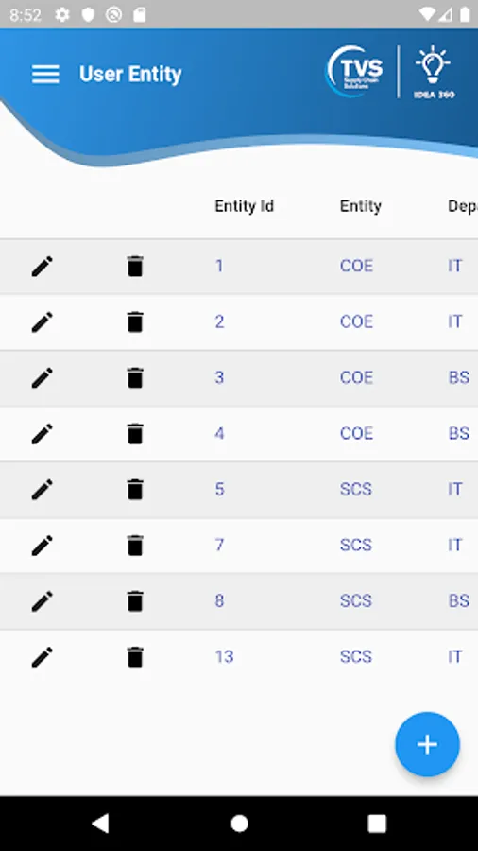Edit the row with Entity Id 8

click(x=43, y=601)
